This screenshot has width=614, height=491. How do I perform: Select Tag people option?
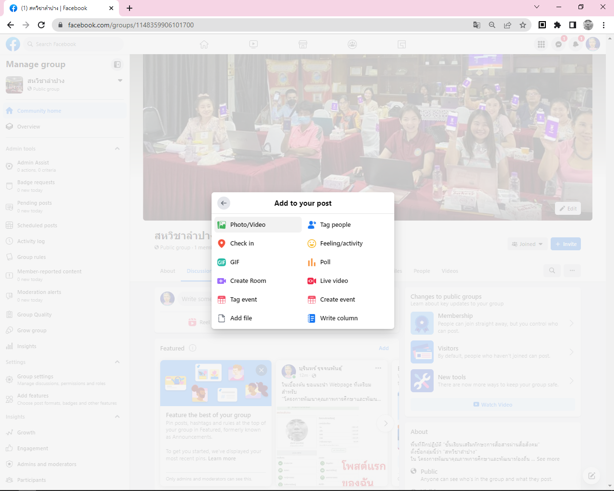pos(348,224)
